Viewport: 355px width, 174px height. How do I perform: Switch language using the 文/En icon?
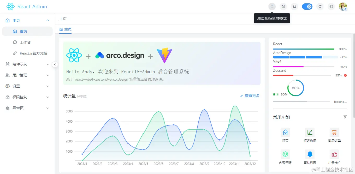pos(283,6)
